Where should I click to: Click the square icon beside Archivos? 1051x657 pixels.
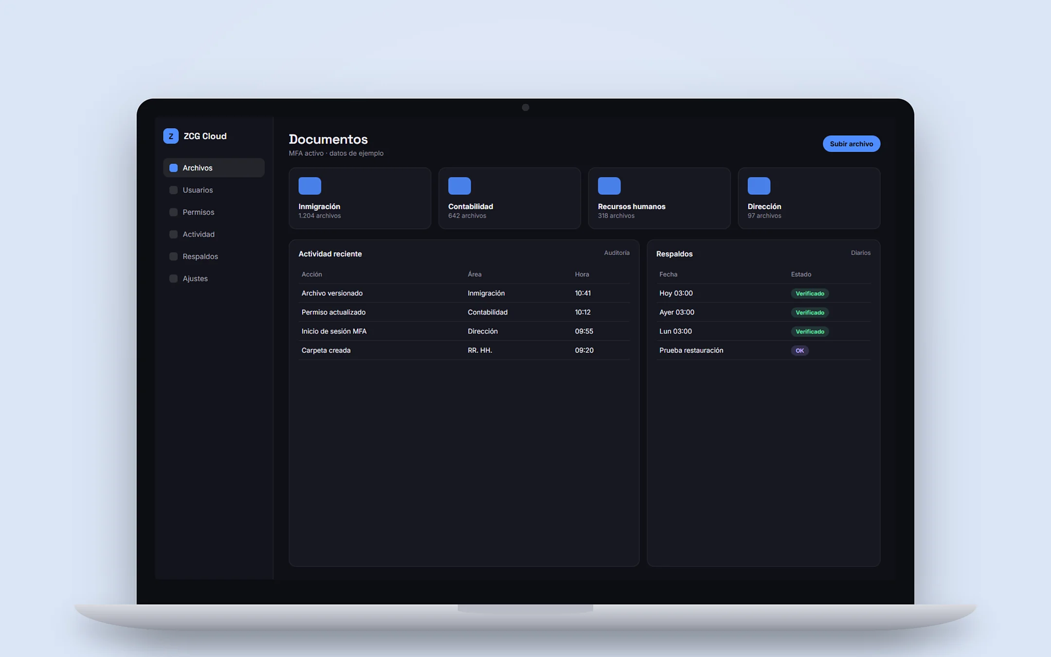click(x=173, y=168)
